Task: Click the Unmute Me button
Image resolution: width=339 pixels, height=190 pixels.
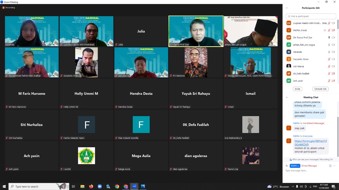Action: [x=320, y=89]
